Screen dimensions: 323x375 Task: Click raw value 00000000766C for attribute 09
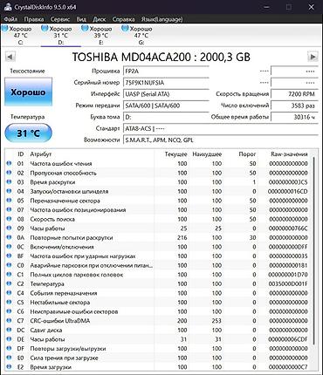point(288,228)
